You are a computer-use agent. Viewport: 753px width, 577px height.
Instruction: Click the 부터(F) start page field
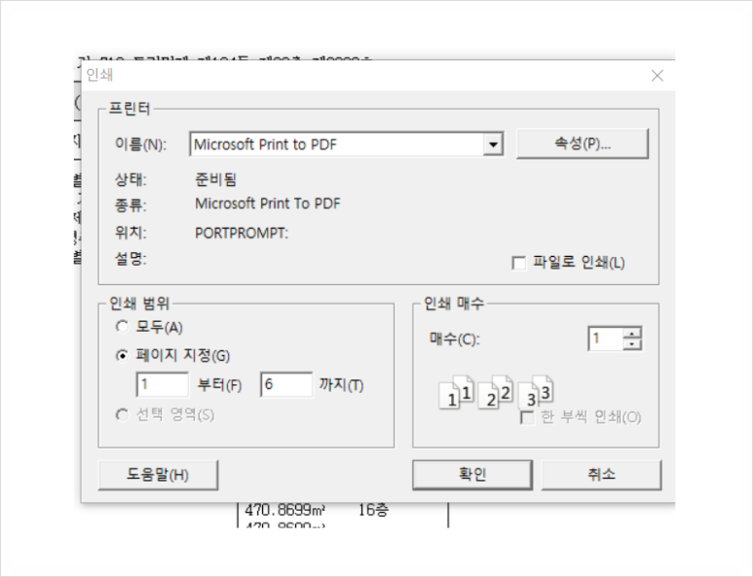[x=163, y=384]
